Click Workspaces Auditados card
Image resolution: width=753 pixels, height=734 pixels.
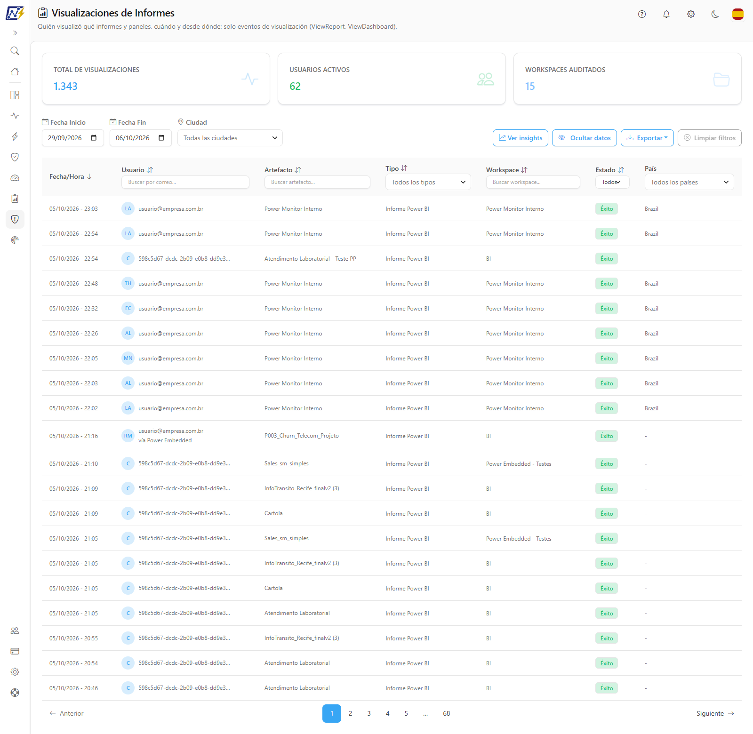pos(627,79)
